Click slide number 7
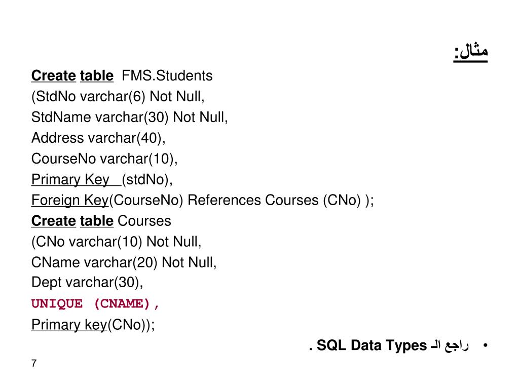Image resolution: width=519 pixels, height=389 pixels. click(x=34, y=363)
